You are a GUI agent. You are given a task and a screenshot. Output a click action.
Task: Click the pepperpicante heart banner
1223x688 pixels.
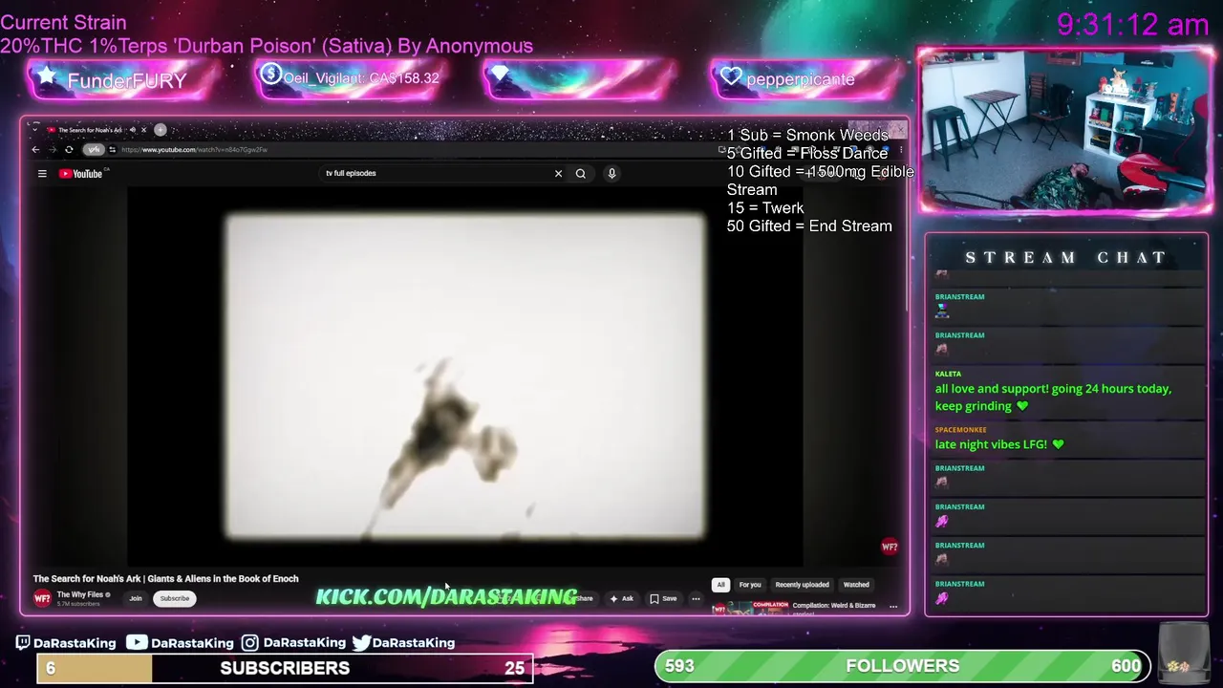pos(806,78)
